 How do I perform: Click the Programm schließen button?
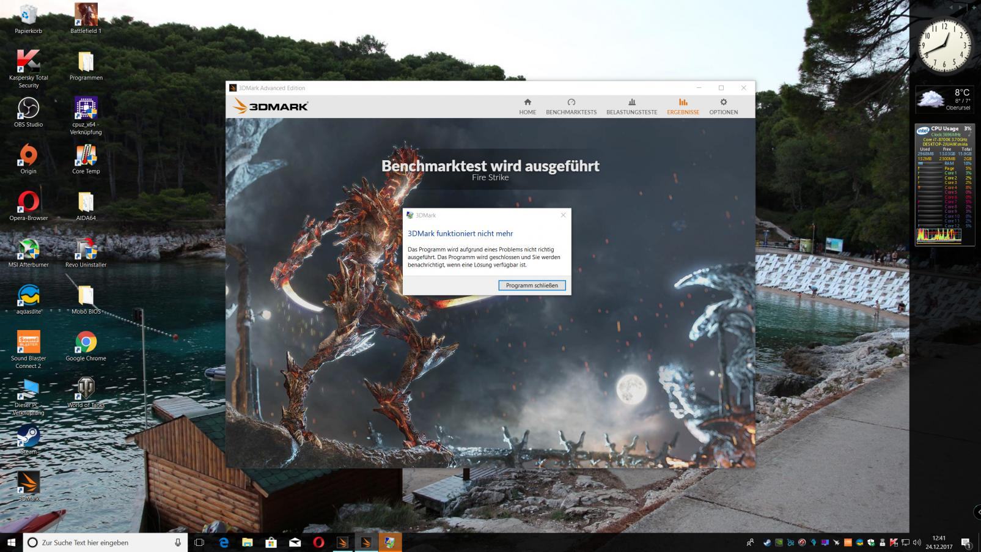pyautogui.click(x=532, y=285)
